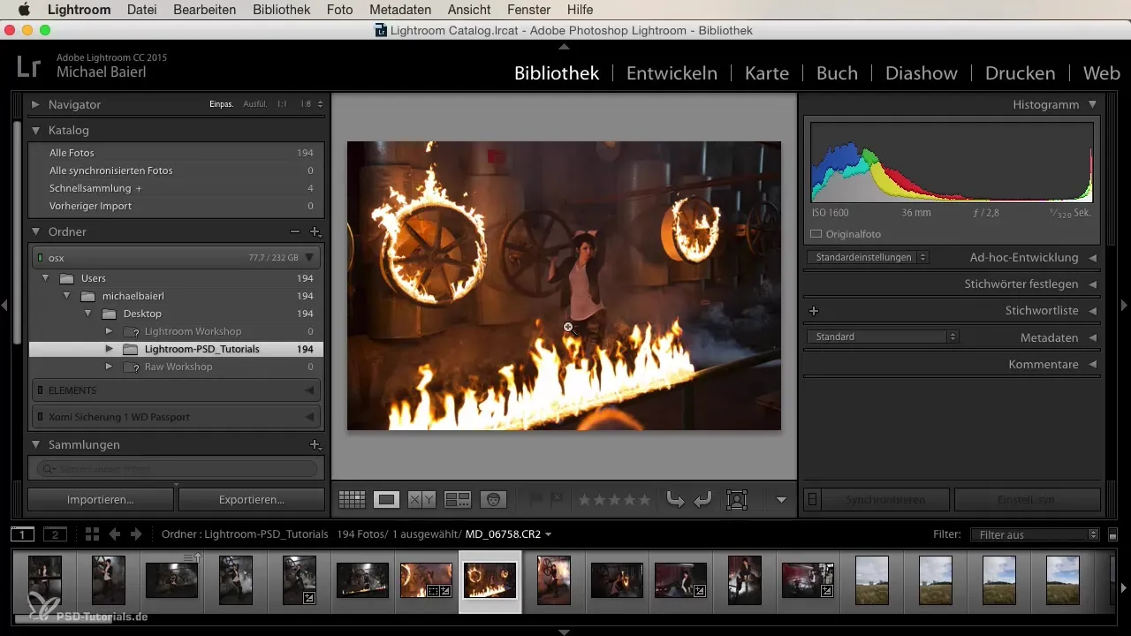Collapse the Histogramm panel
The image size is (1131, 636).
tap(1093, 104)
